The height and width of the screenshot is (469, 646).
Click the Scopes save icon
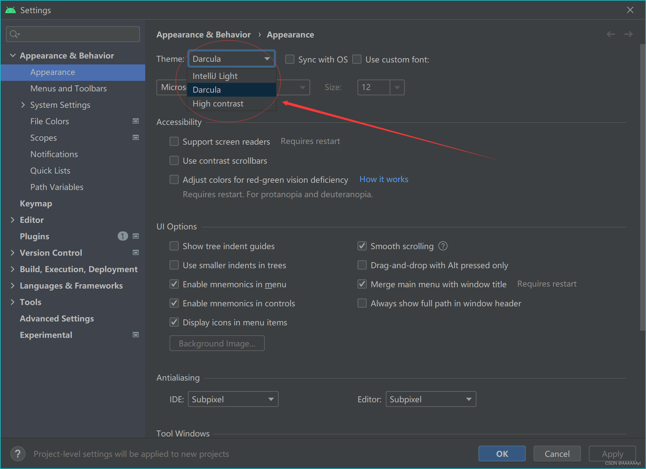click(x=136, y=137)
